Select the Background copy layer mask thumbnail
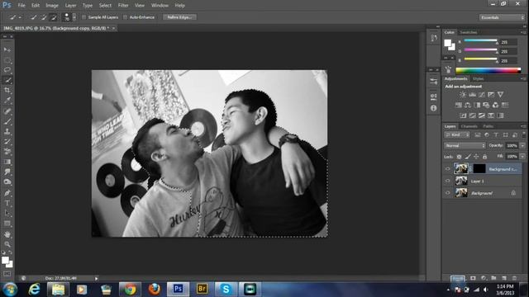This screenshot has height=297, width=529. click(x=479, y=168)
